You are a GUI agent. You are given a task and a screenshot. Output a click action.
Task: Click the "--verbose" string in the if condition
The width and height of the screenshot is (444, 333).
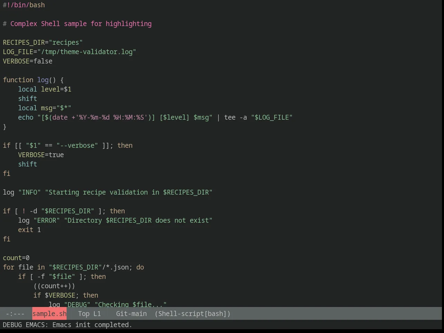coord(77,145)
